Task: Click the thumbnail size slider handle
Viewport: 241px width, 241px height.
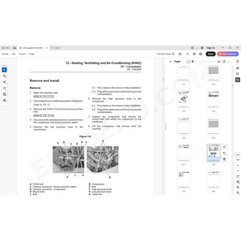Action: tap(192, 62)
